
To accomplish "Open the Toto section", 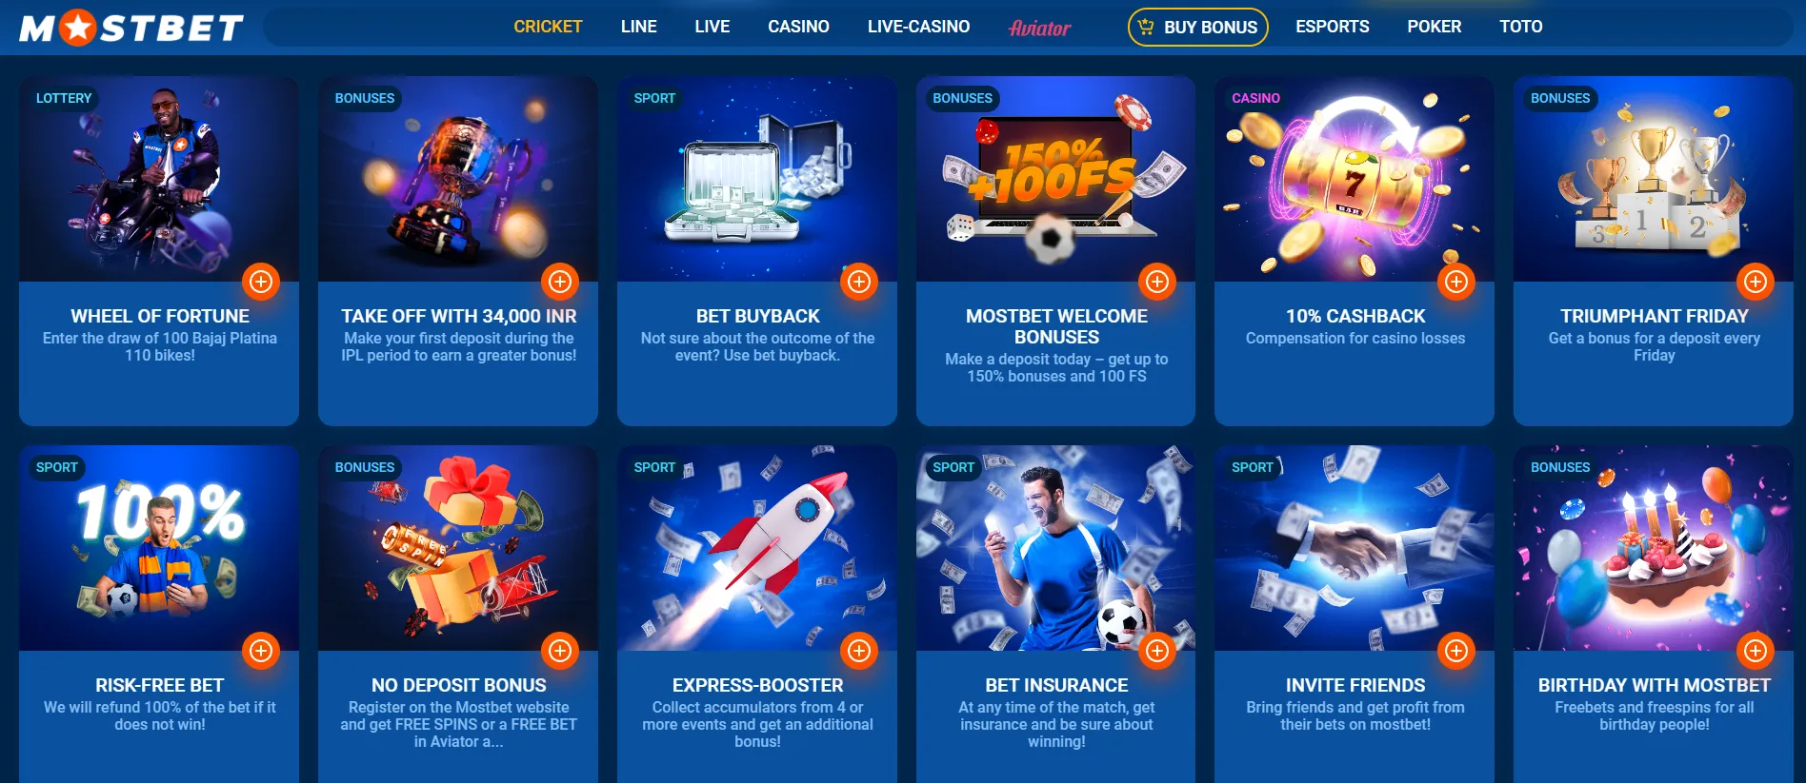I will pyautogui.click(x=1520, y=27).
